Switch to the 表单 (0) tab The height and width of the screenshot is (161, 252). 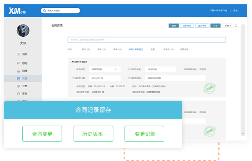click(x=117, y=49)
